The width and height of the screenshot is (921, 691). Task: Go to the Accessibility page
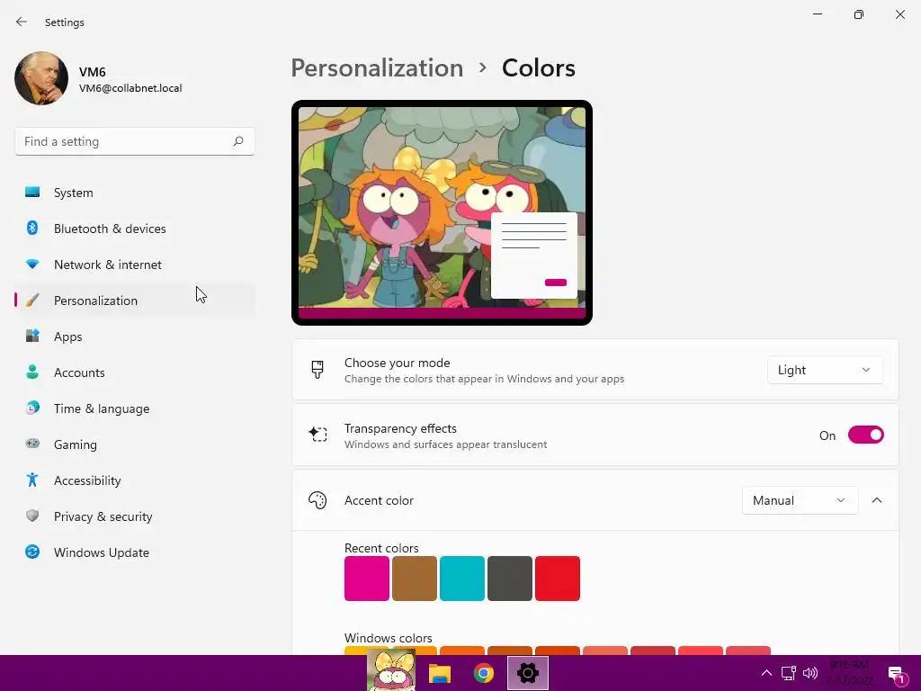pos(135,480)
